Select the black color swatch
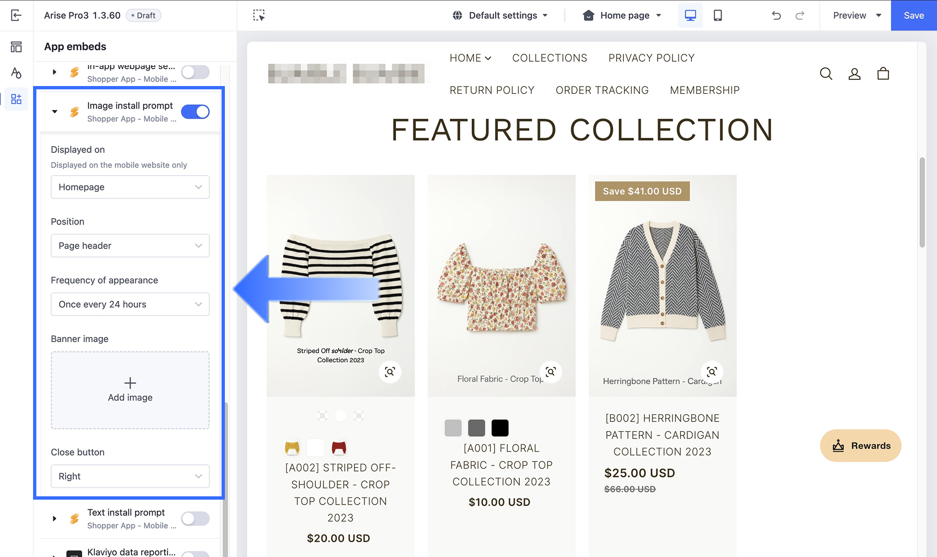 (x=500, y=428)
